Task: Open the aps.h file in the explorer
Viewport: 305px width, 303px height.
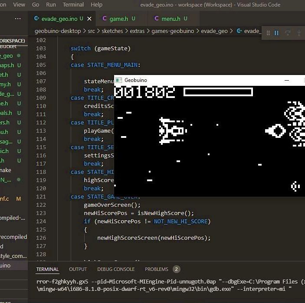Action: click(7, 65)
